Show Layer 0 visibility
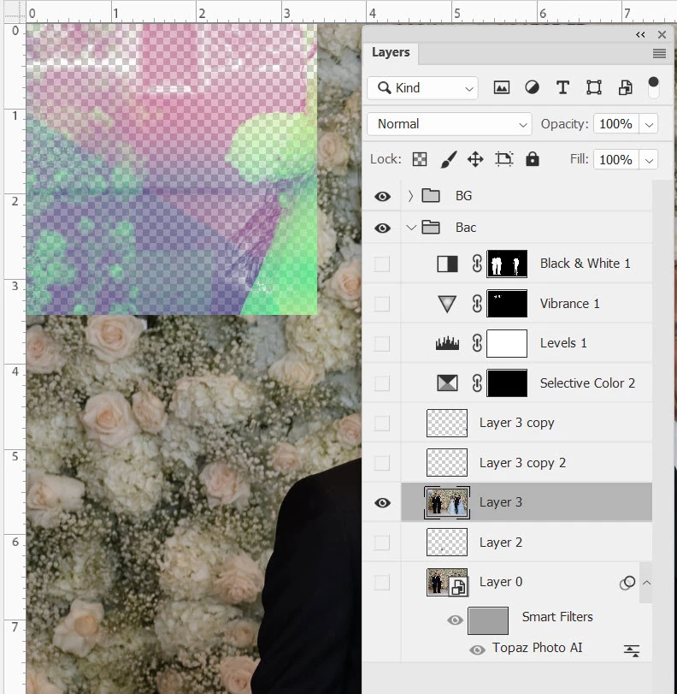The image size is (677, 694). [x=381, y=583]
